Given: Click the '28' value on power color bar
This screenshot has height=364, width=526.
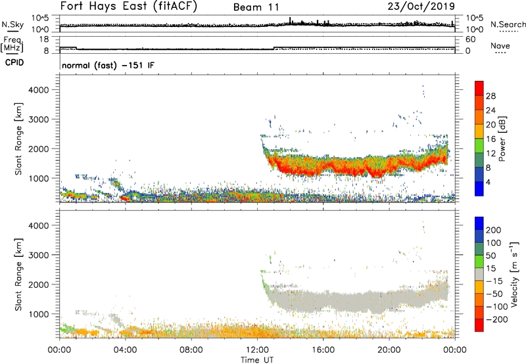Looking at the screenshot, I should click(x=490, y=96).
